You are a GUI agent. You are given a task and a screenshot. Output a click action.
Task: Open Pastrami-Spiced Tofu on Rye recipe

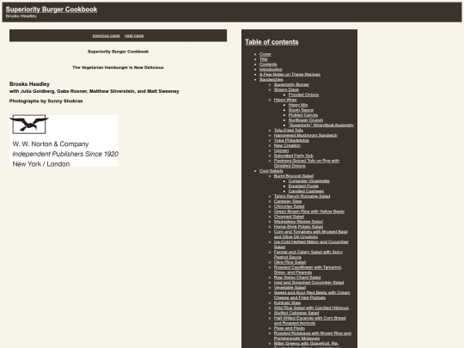pos(307,163)
